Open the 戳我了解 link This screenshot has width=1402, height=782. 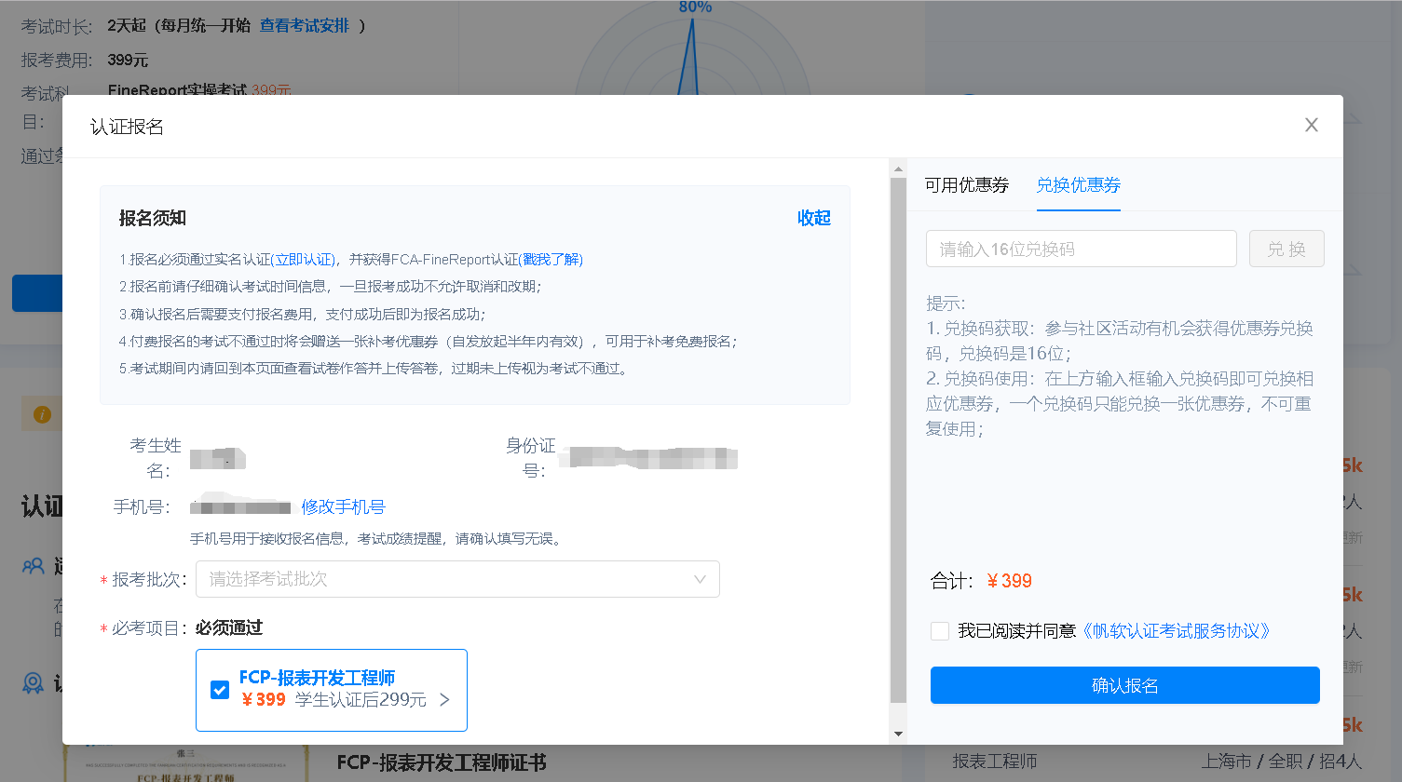(x=551, y=260)
